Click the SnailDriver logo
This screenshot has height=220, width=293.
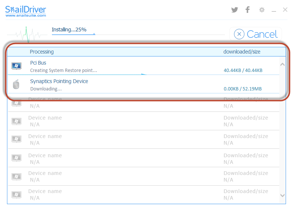pos(26,9)
